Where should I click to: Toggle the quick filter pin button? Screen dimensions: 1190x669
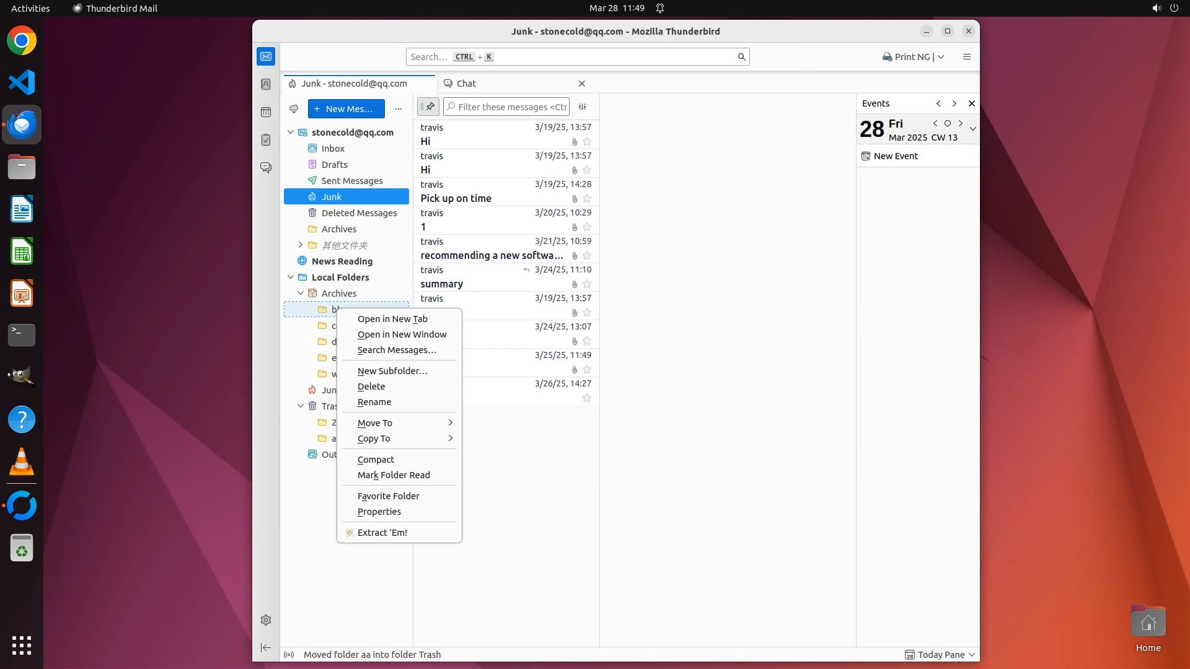coord(428,107)
